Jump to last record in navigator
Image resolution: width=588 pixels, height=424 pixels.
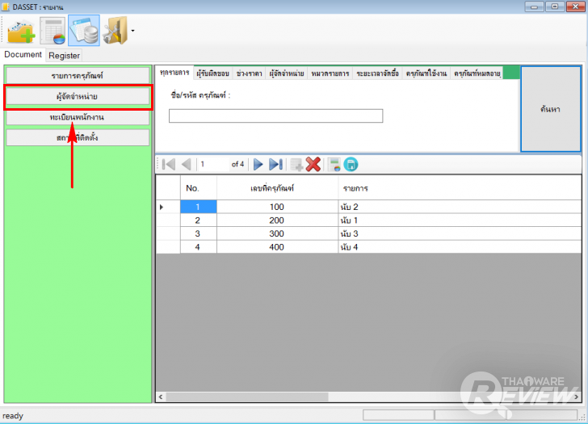click(275, 164)
